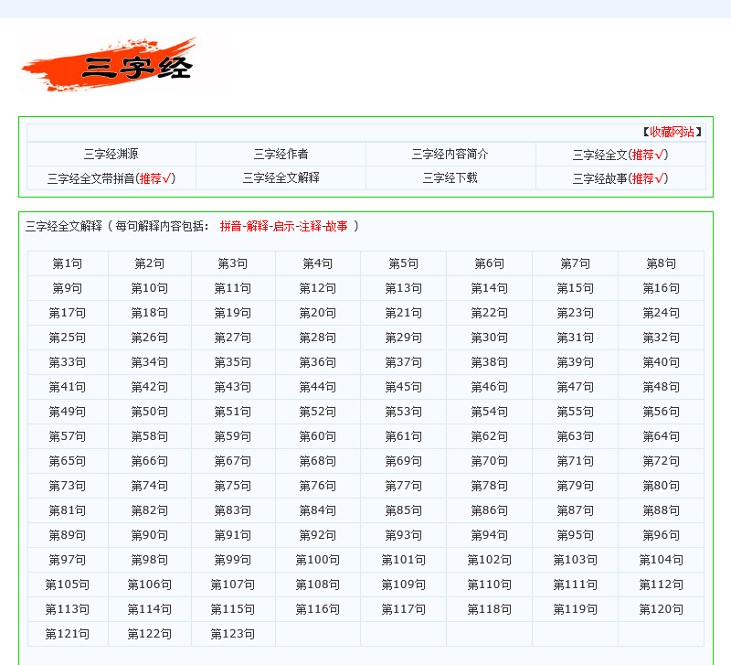731x665 pixels.
Task: View 第100句 explanation
Action: [x=317, y=561]
